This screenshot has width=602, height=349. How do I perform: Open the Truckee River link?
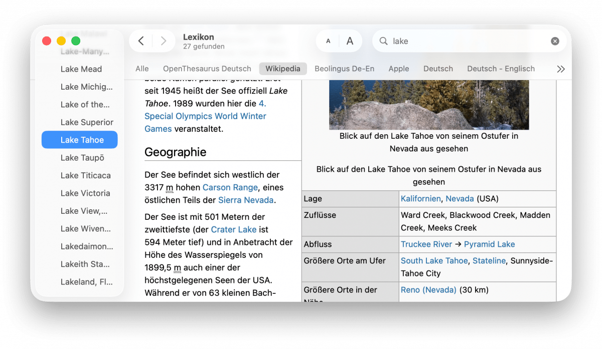(x=426, y=244)
